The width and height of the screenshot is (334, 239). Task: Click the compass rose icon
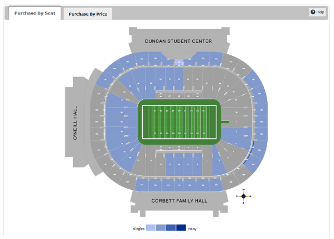click(x=244, y=196)
